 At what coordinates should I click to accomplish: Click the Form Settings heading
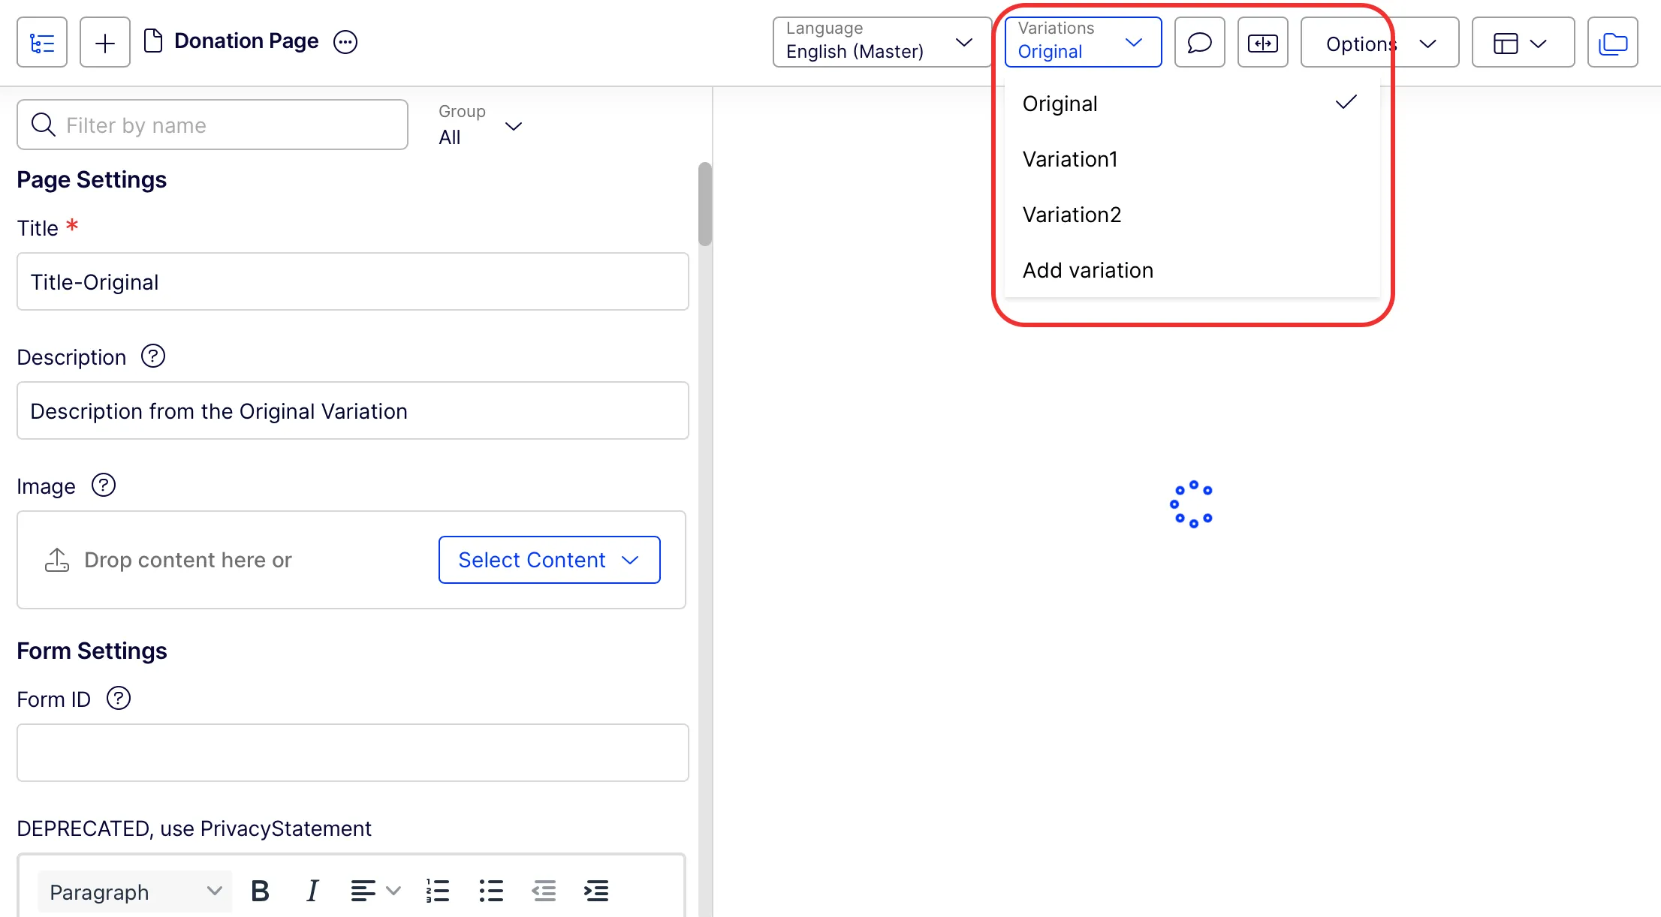pyautogui.click(x=92, y=651)
